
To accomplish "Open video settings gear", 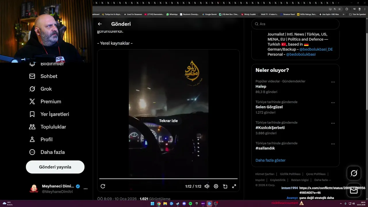I will click(x=216, y=186).
